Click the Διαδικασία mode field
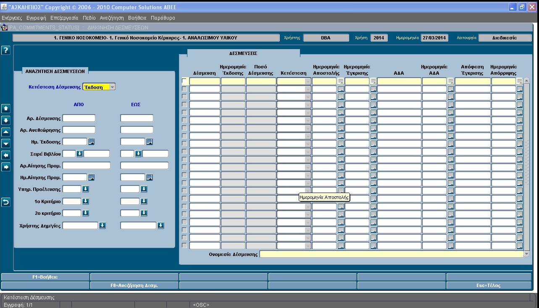539x308 pixels. pos(505,37)
